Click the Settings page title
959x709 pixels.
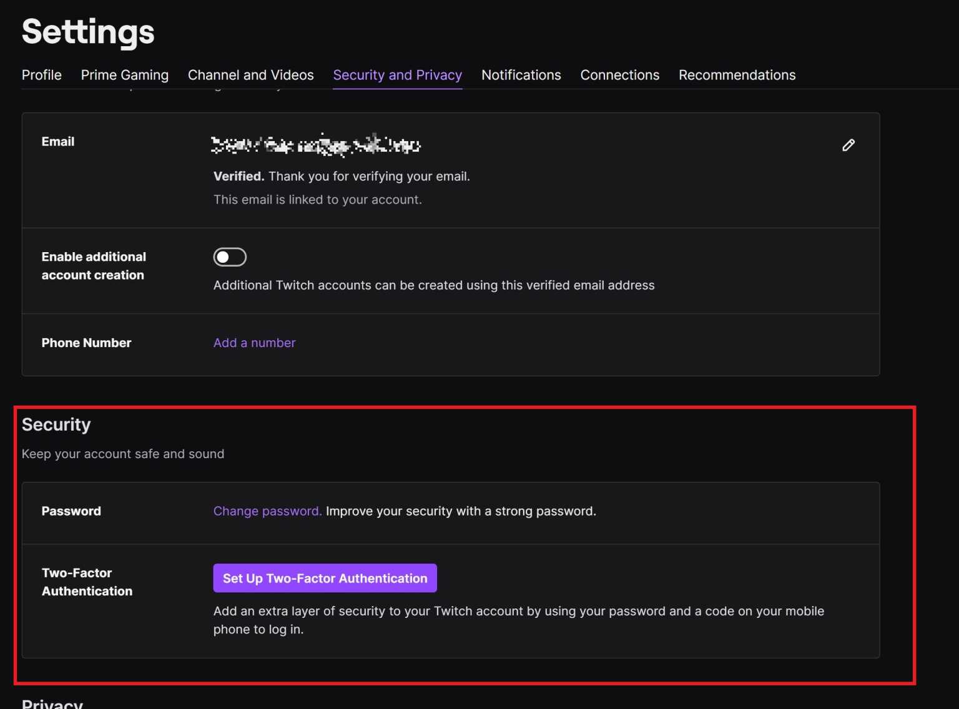(87, 32)
